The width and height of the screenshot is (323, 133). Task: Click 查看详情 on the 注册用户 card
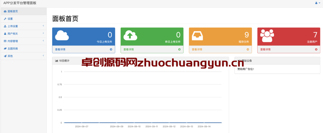click(x=265, y=49)
